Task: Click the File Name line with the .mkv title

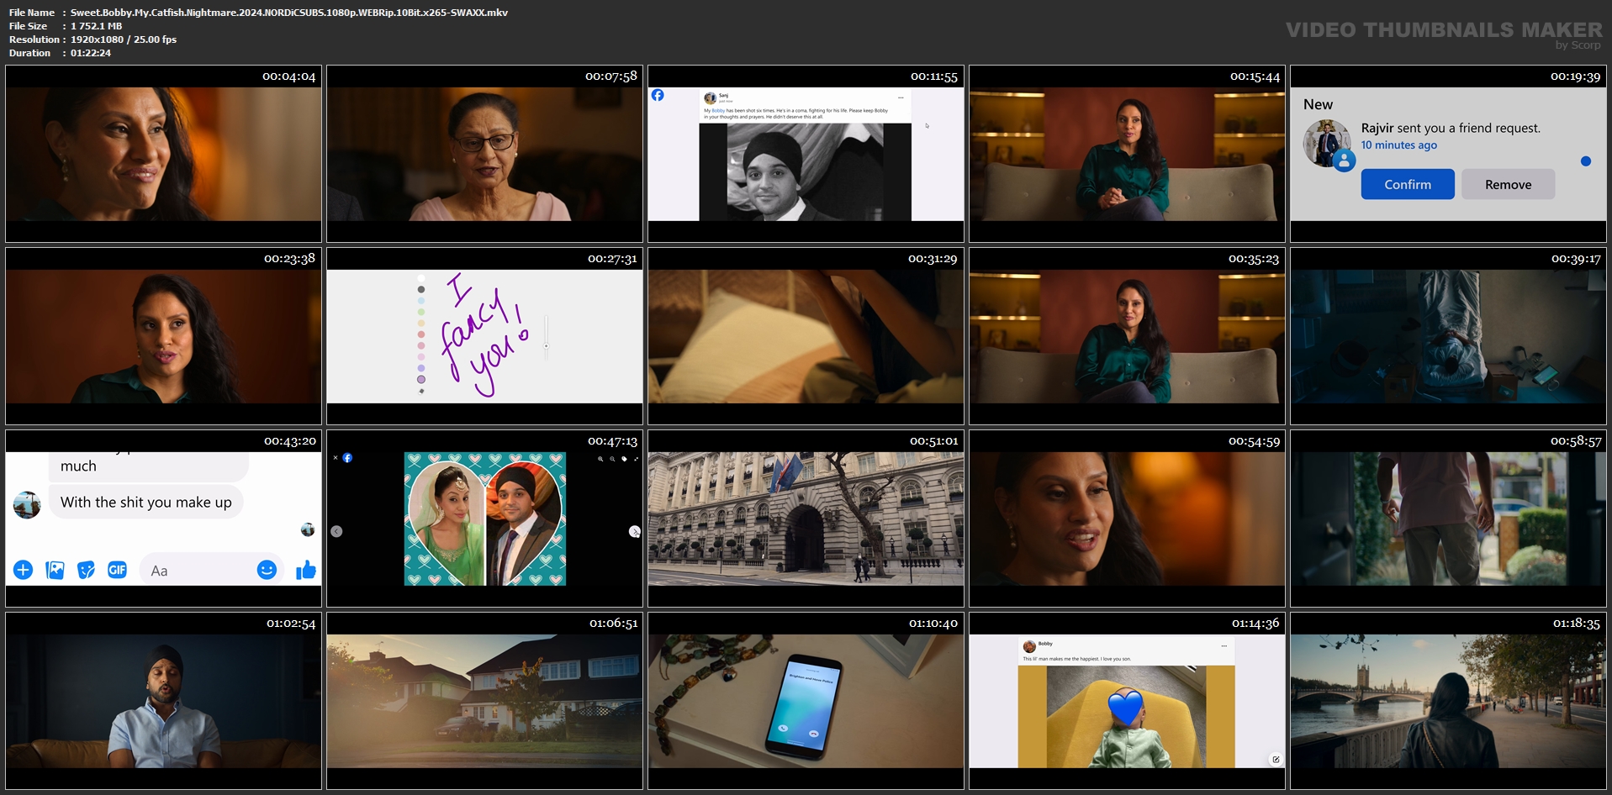Action: [258, 13]
